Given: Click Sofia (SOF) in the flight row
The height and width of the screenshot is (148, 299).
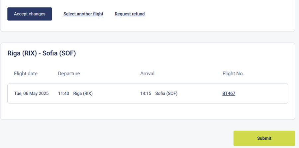Looking at the screenshot, I should pos(166,94).
